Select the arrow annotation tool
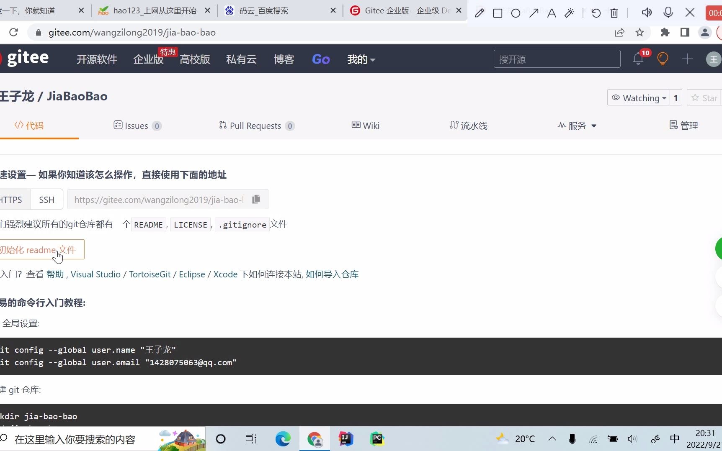 [x=534, y=13]
